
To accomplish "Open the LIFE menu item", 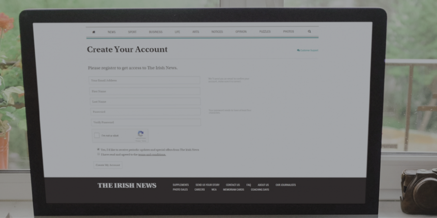I will (x=177, y=32).
